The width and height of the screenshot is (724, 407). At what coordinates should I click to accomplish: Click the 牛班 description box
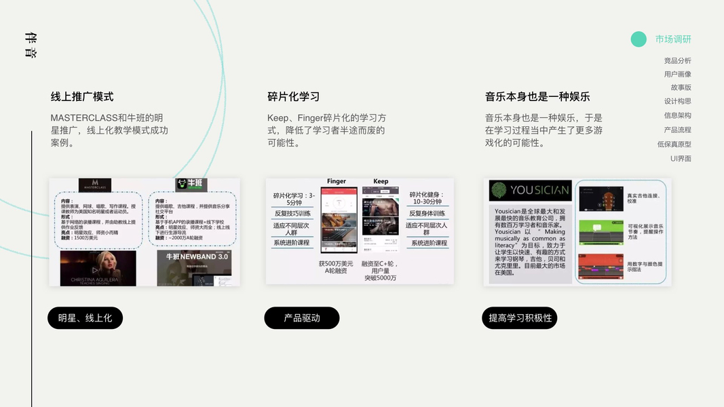pyautogui.click(x=192, y=219)
